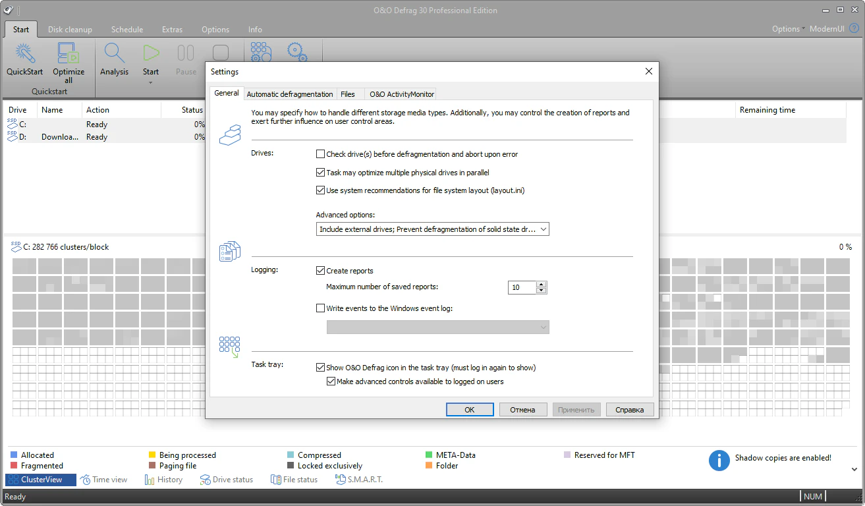Launch the QuickStart wand tool

point(25,59)
